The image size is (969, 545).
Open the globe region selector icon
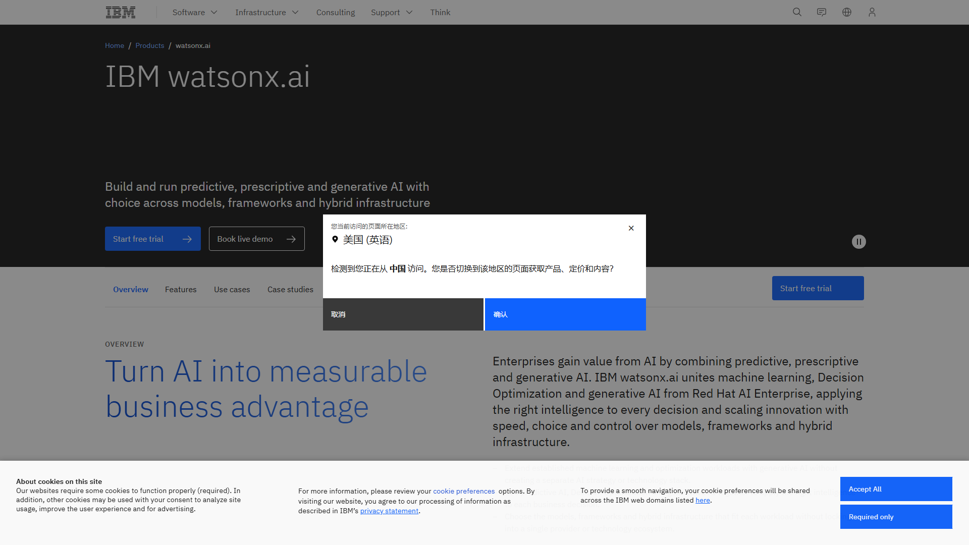pos(847,12)
